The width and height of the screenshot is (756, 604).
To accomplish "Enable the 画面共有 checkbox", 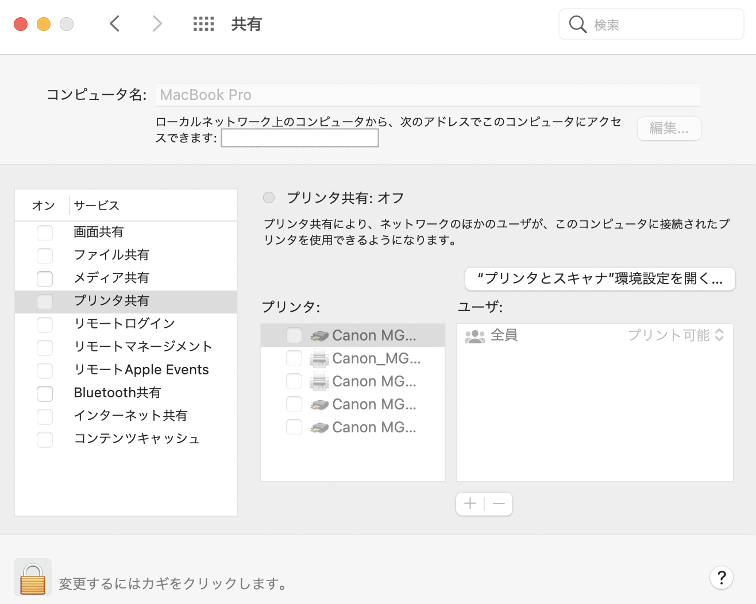I will (x=45, y=233).
